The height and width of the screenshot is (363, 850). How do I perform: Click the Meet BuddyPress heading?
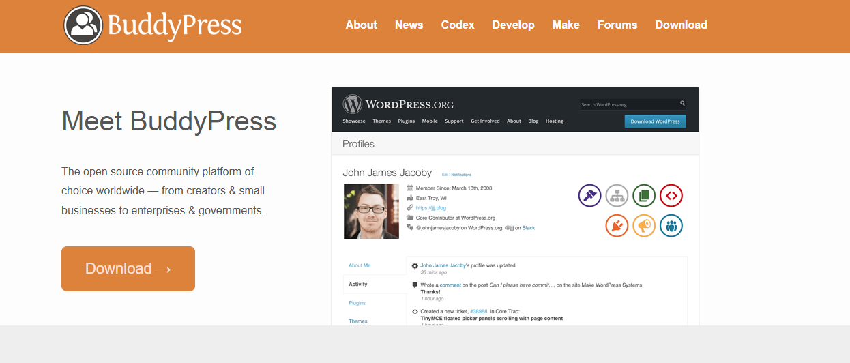[169, 121]
